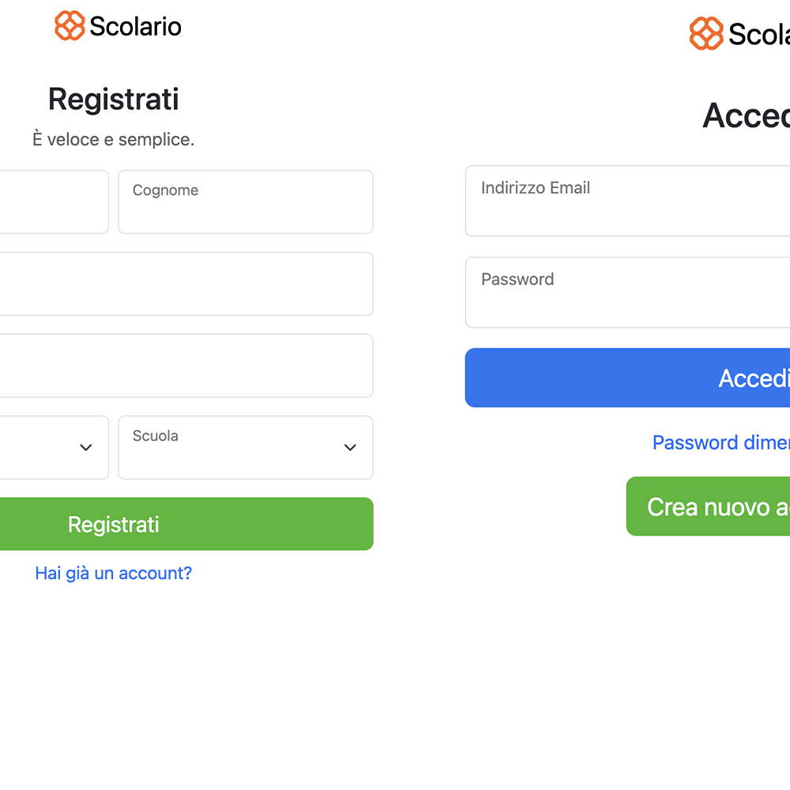The width and height of the screenshot is (790, 790).
Task: Click the partially visible first name field
Action: pyautogui.click(x=54, y=201)
